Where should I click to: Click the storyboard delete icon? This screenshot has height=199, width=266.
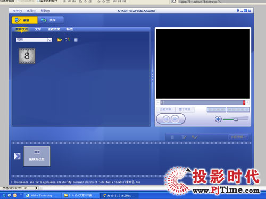(x=172, y=137)
